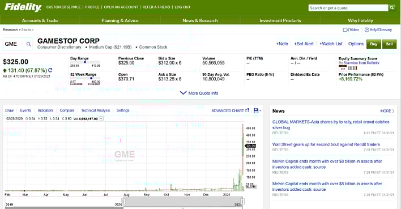This screenshot has height=209, width=401.
Task: Click the $325.00 last price text
Action: coord(16,62)
